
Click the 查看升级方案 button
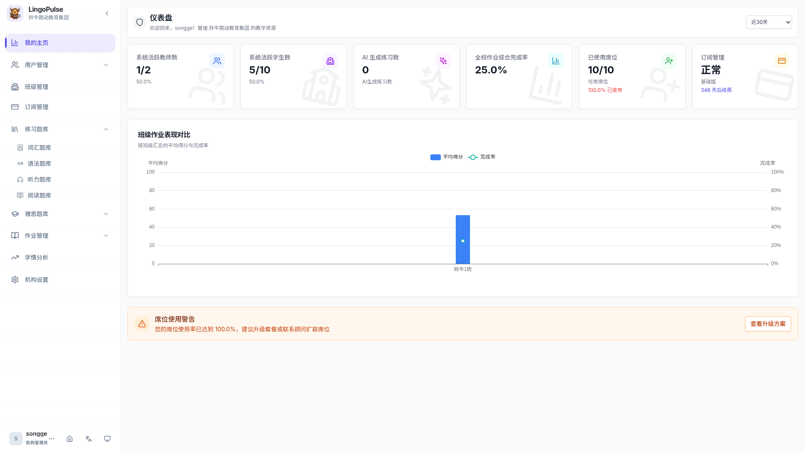coord(768,324)
